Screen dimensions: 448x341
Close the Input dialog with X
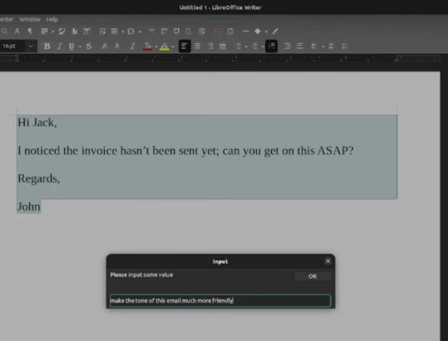pos(328,261)
